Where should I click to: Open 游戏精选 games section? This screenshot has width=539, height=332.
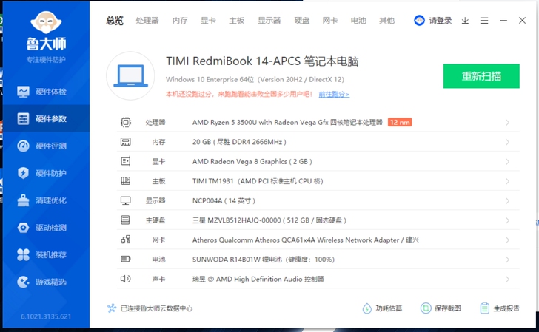click(x=46, y=282)
